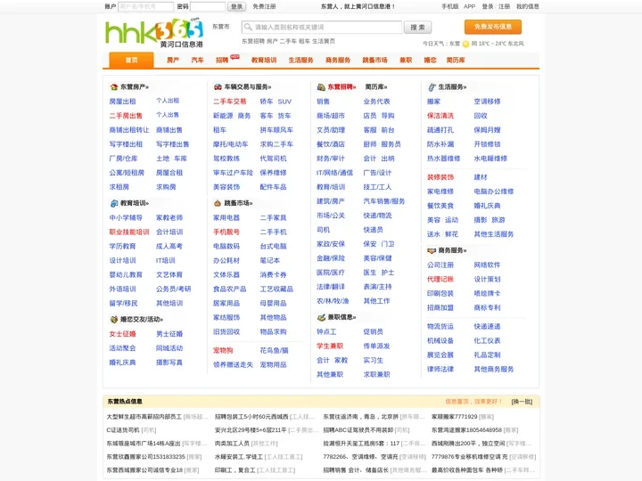
Task: Click the sun weather icon
Action: 465,44
